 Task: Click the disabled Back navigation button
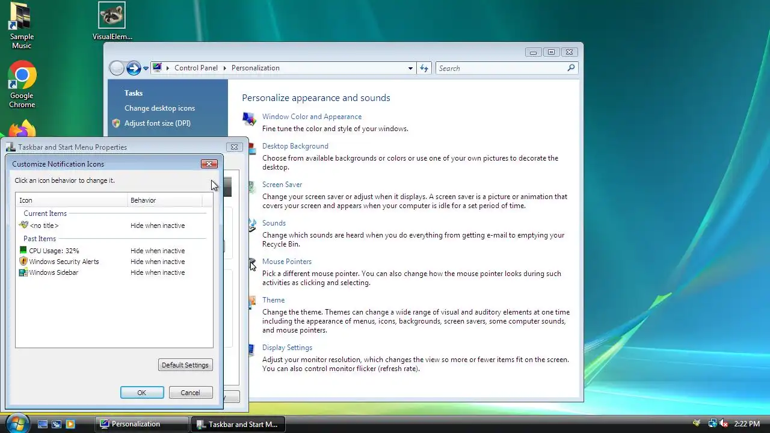117,68
